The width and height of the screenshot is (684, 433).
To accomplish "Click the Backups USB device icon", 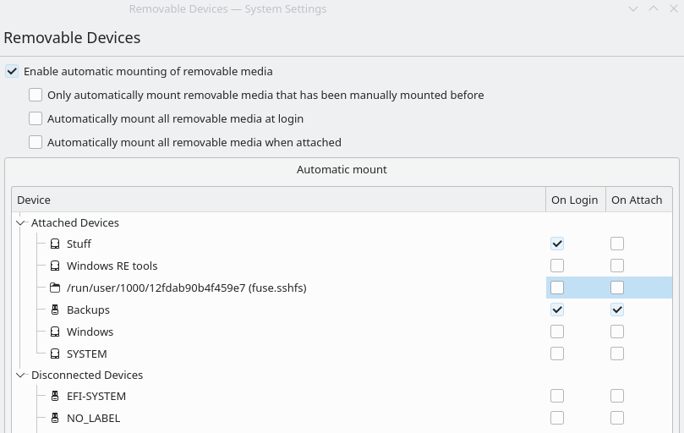I will coord(55,310).
